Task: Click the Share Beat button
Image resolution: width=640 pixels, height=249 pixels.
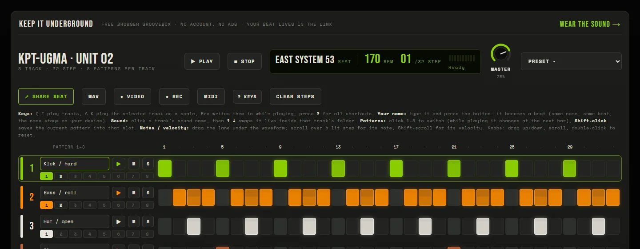Action: click(x=46, y=96)
